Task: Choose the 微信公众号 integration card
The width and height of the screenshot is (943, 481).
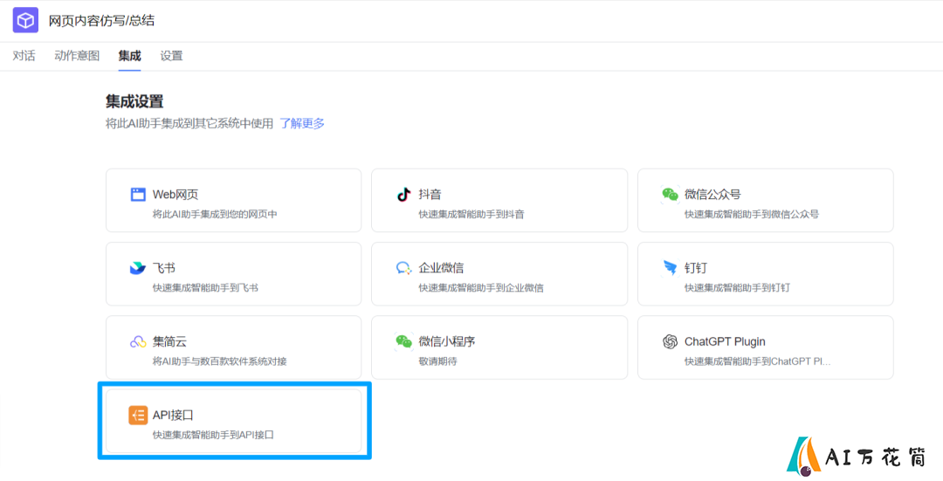Action: point(766,200)
